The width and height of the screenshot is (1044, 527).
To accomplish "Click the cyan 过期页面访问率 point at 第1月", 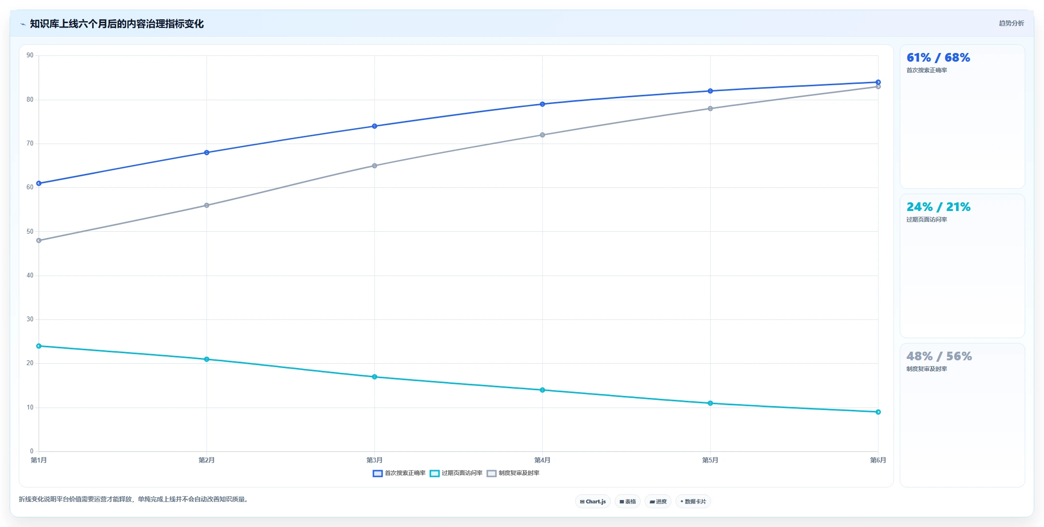I will pyautogui.click(x=39, y=346).
